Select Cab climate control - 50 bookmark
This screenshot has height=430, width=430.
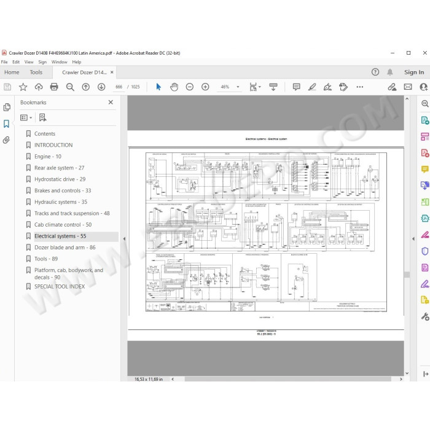pos(63,225)
